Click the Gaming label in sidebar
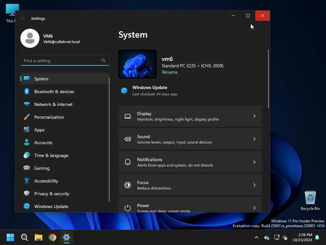Viewport: 326px width, 245px height. click(x=42, y=168)
